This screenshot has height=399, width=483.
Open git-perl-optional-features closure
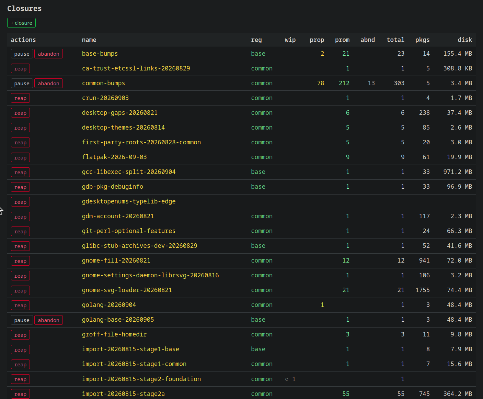129,231
